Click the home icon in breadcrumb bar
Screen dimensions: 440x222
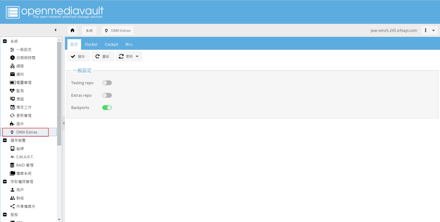72,31
